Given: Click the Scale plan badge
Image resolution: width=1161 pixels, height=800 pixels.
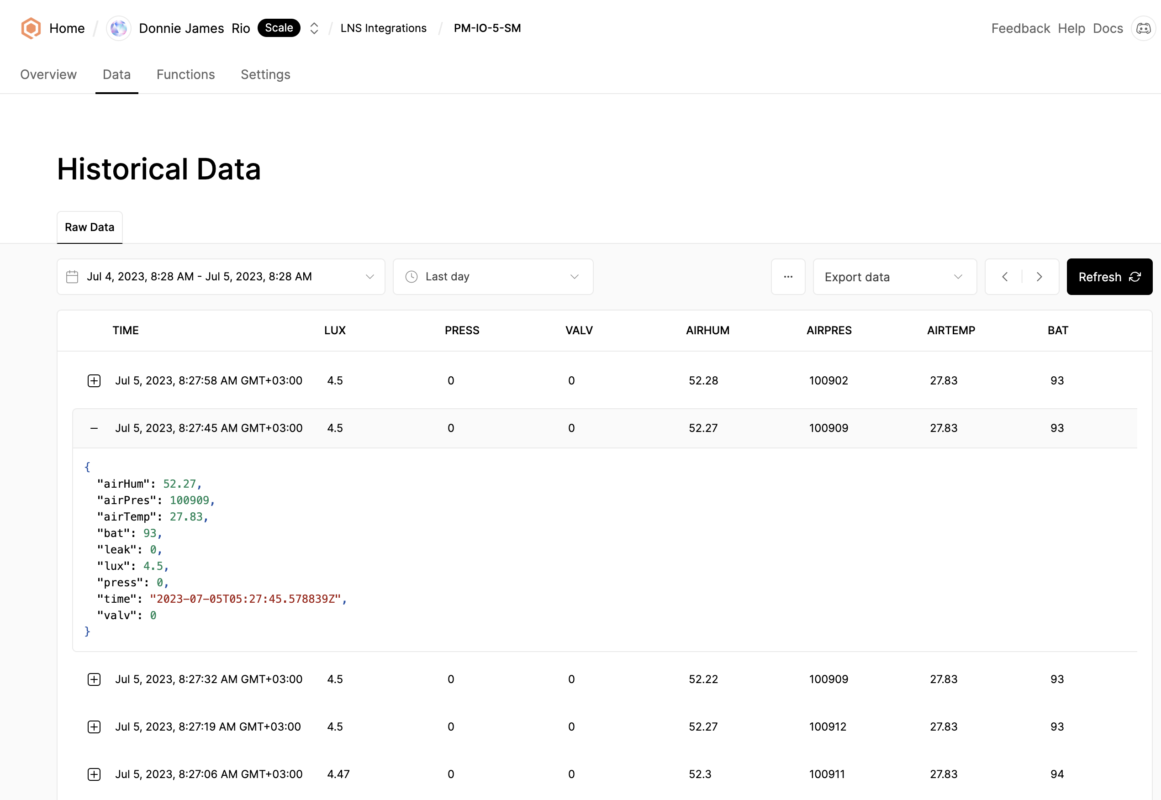Looking at the screenshot, I should click(279, 28).
